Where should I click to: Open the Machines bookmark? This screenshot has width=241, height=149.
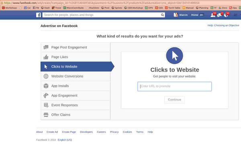pyautogui.click(x=92, y=8)
